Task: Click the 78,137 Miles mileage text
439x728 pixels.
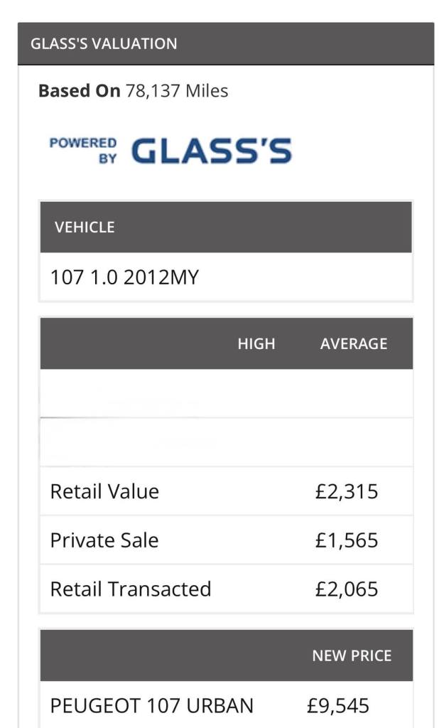Action: click(177, 91)
